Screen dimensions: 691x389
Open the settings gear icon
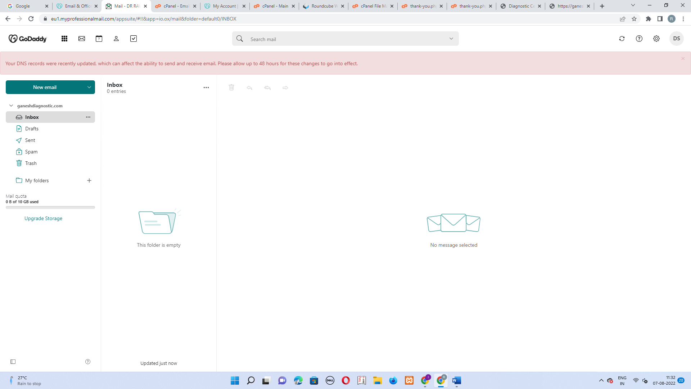pyautogui.click(x=656, y=39)
